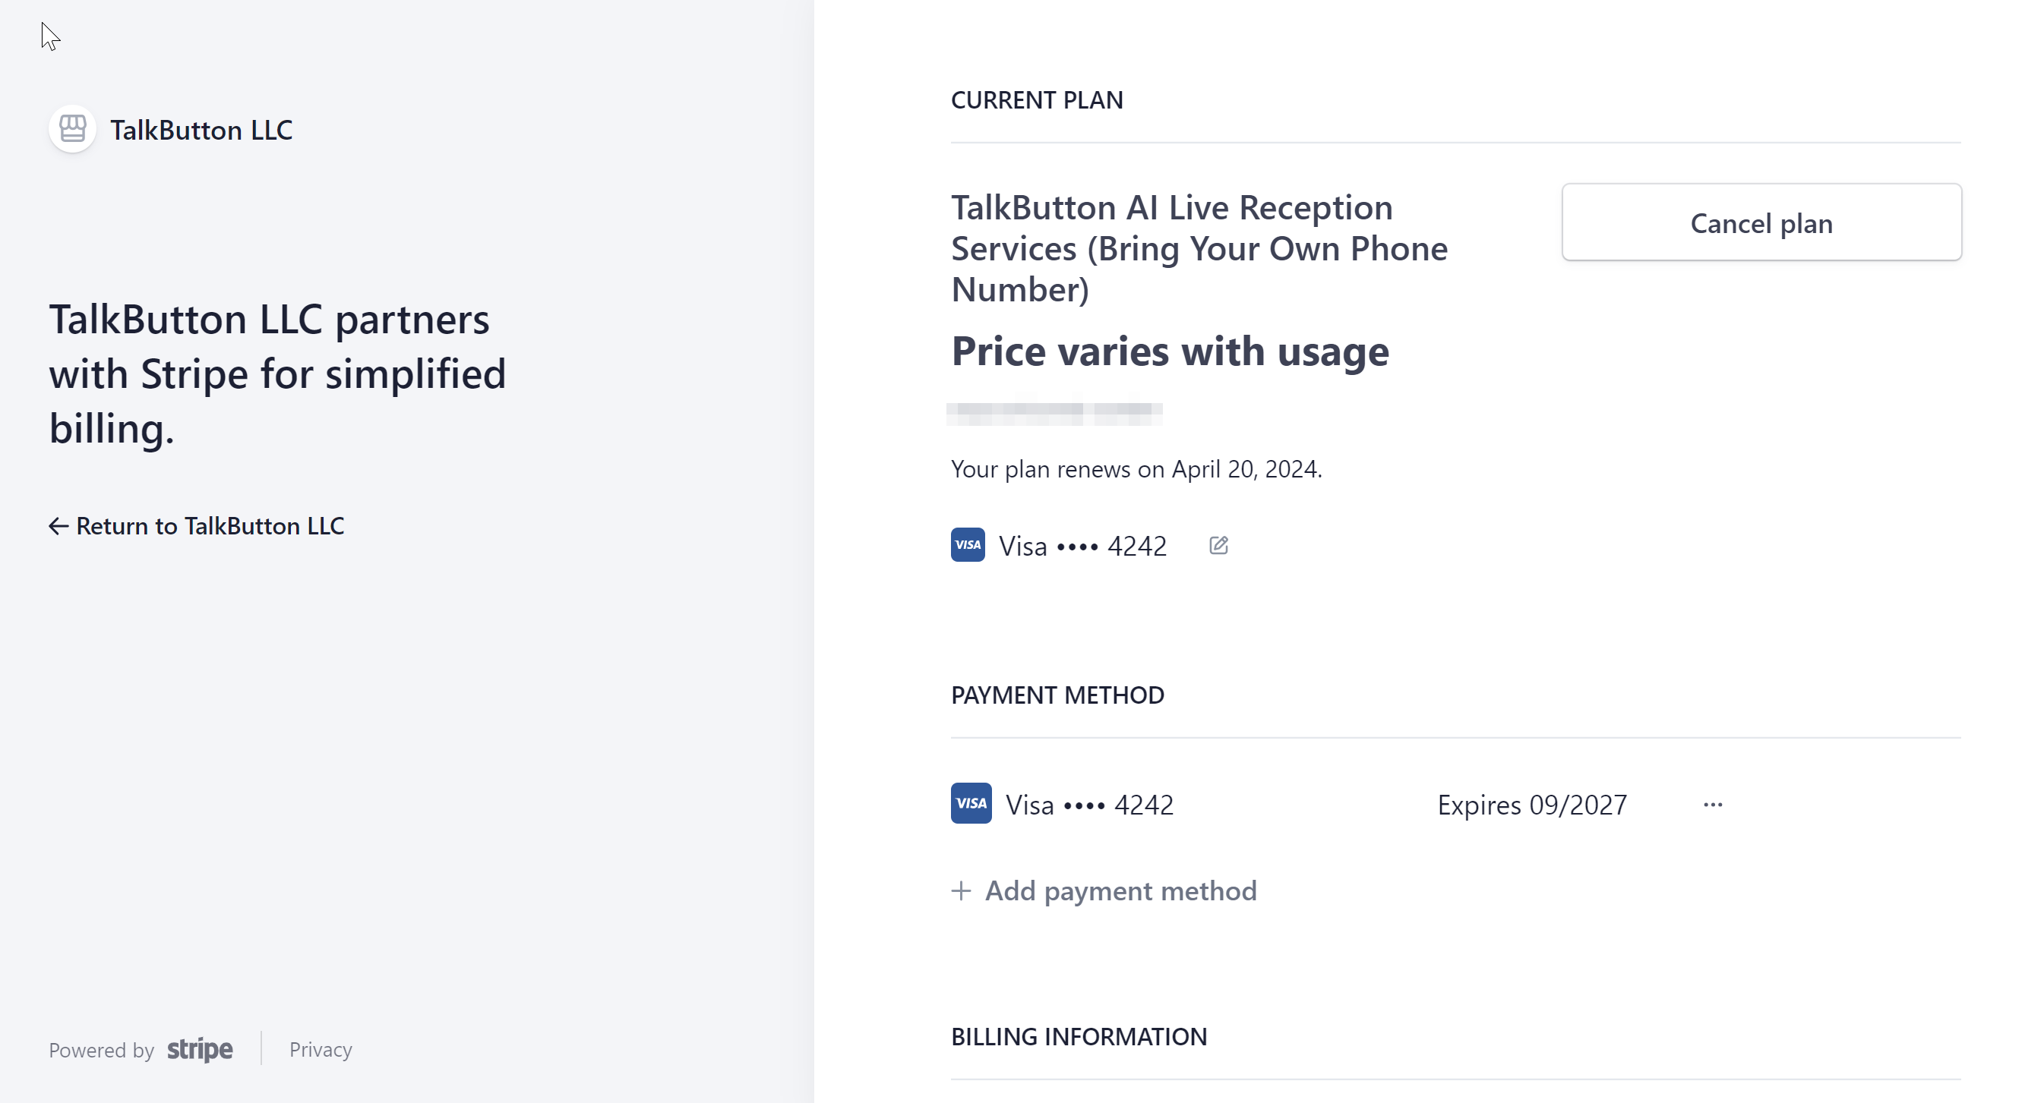The width and height of the screenshot is (2044, 1103).
Task: Click the Add payment method link
Action: [x=1120, y=890]
